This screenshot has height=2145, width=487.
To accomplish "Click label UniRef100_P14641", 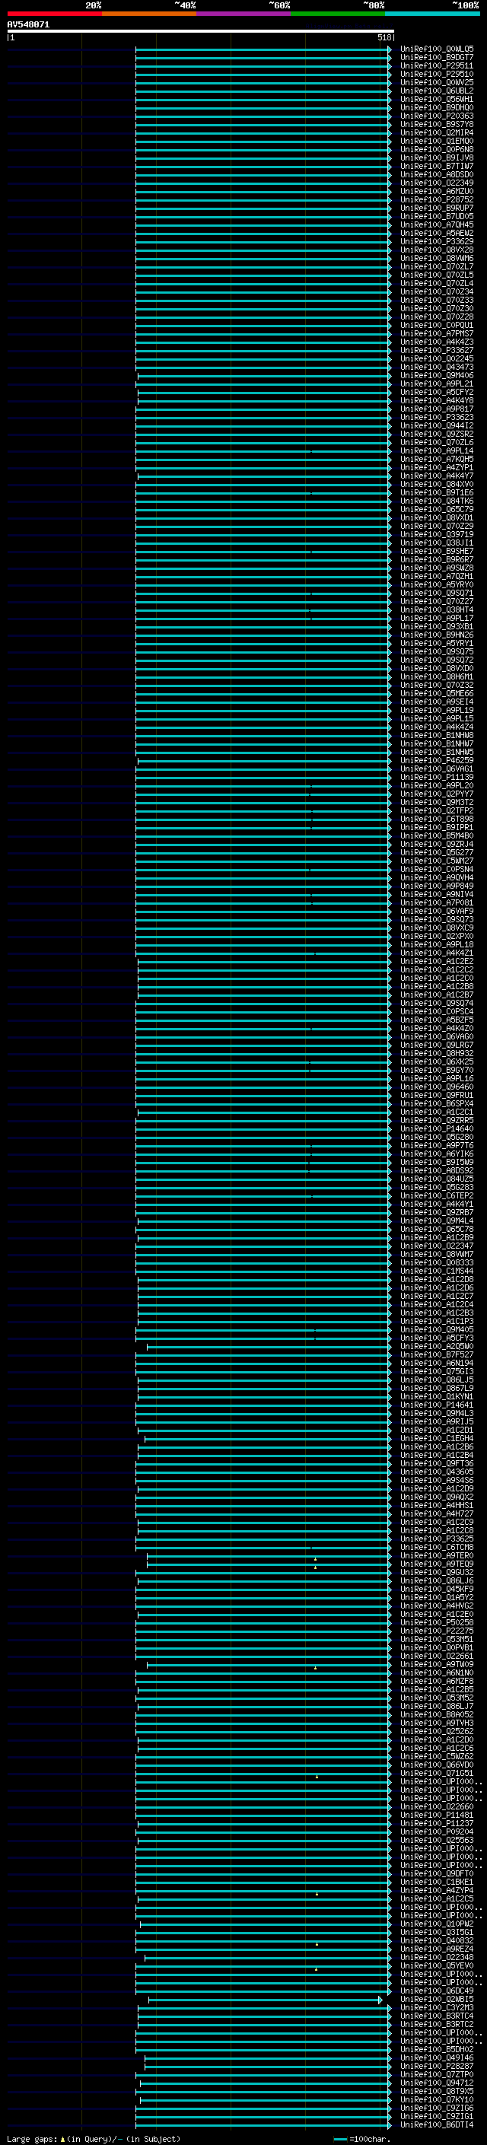I will tap(436, 1405).
